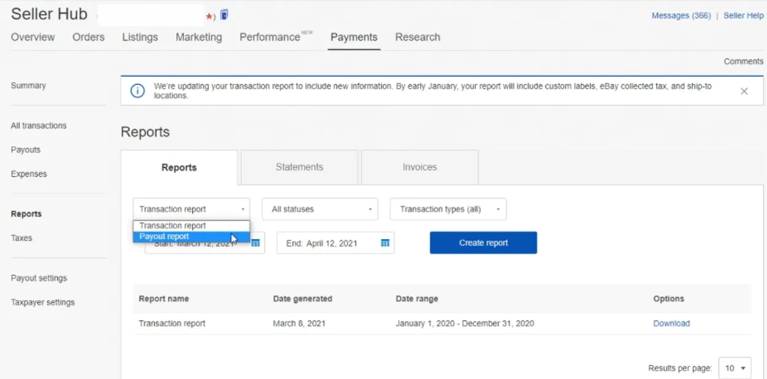The width and height of the screenshot is (767, 379).
Task: Click the Date generated column header
Action: [x=303, y=299]
